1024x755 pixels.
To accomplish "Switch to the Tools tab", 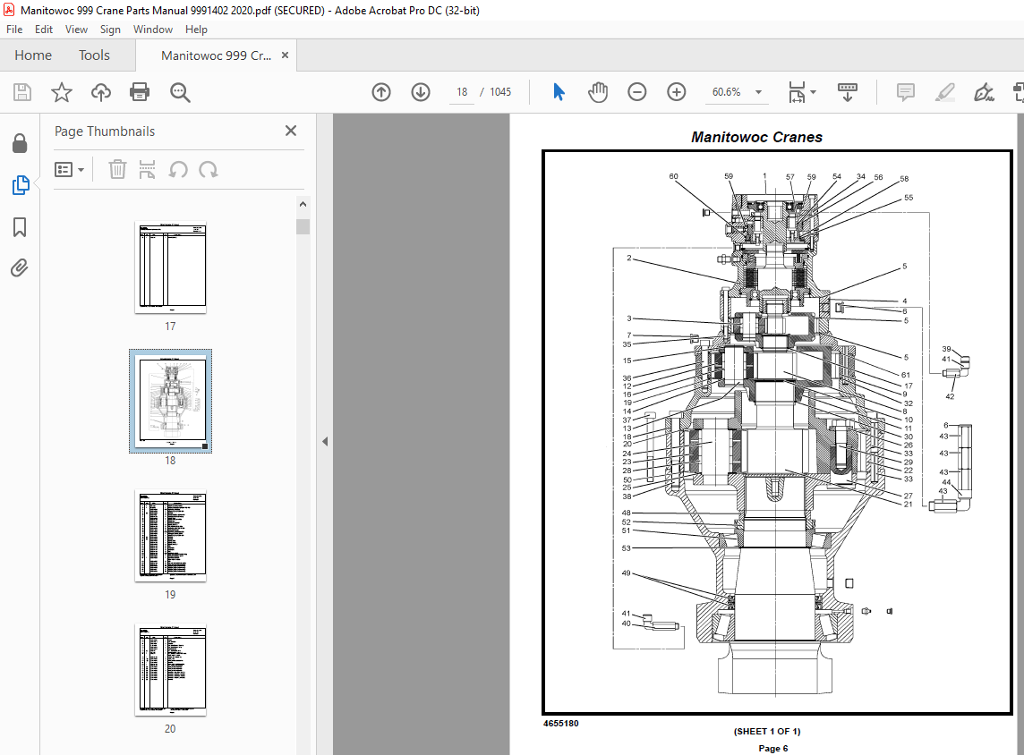I will point(95,55).
